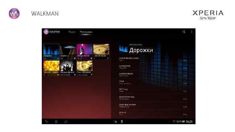Open the Списки воспр. tile

101,52
